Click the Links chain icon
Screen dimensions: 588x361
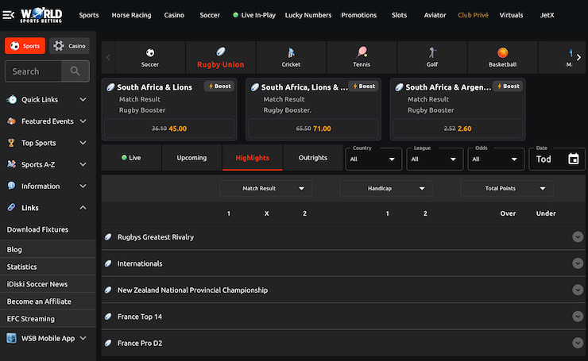pos(12,207)
